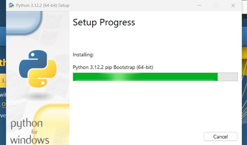The width and height of the screenshot is (247, 145).
Task: Click the underlined yellow link behind the dialog
Action: click(x=3, y=104)
